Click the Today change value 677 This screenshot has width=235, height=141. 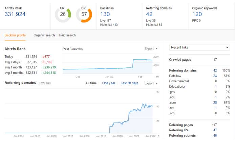(46, 57)
